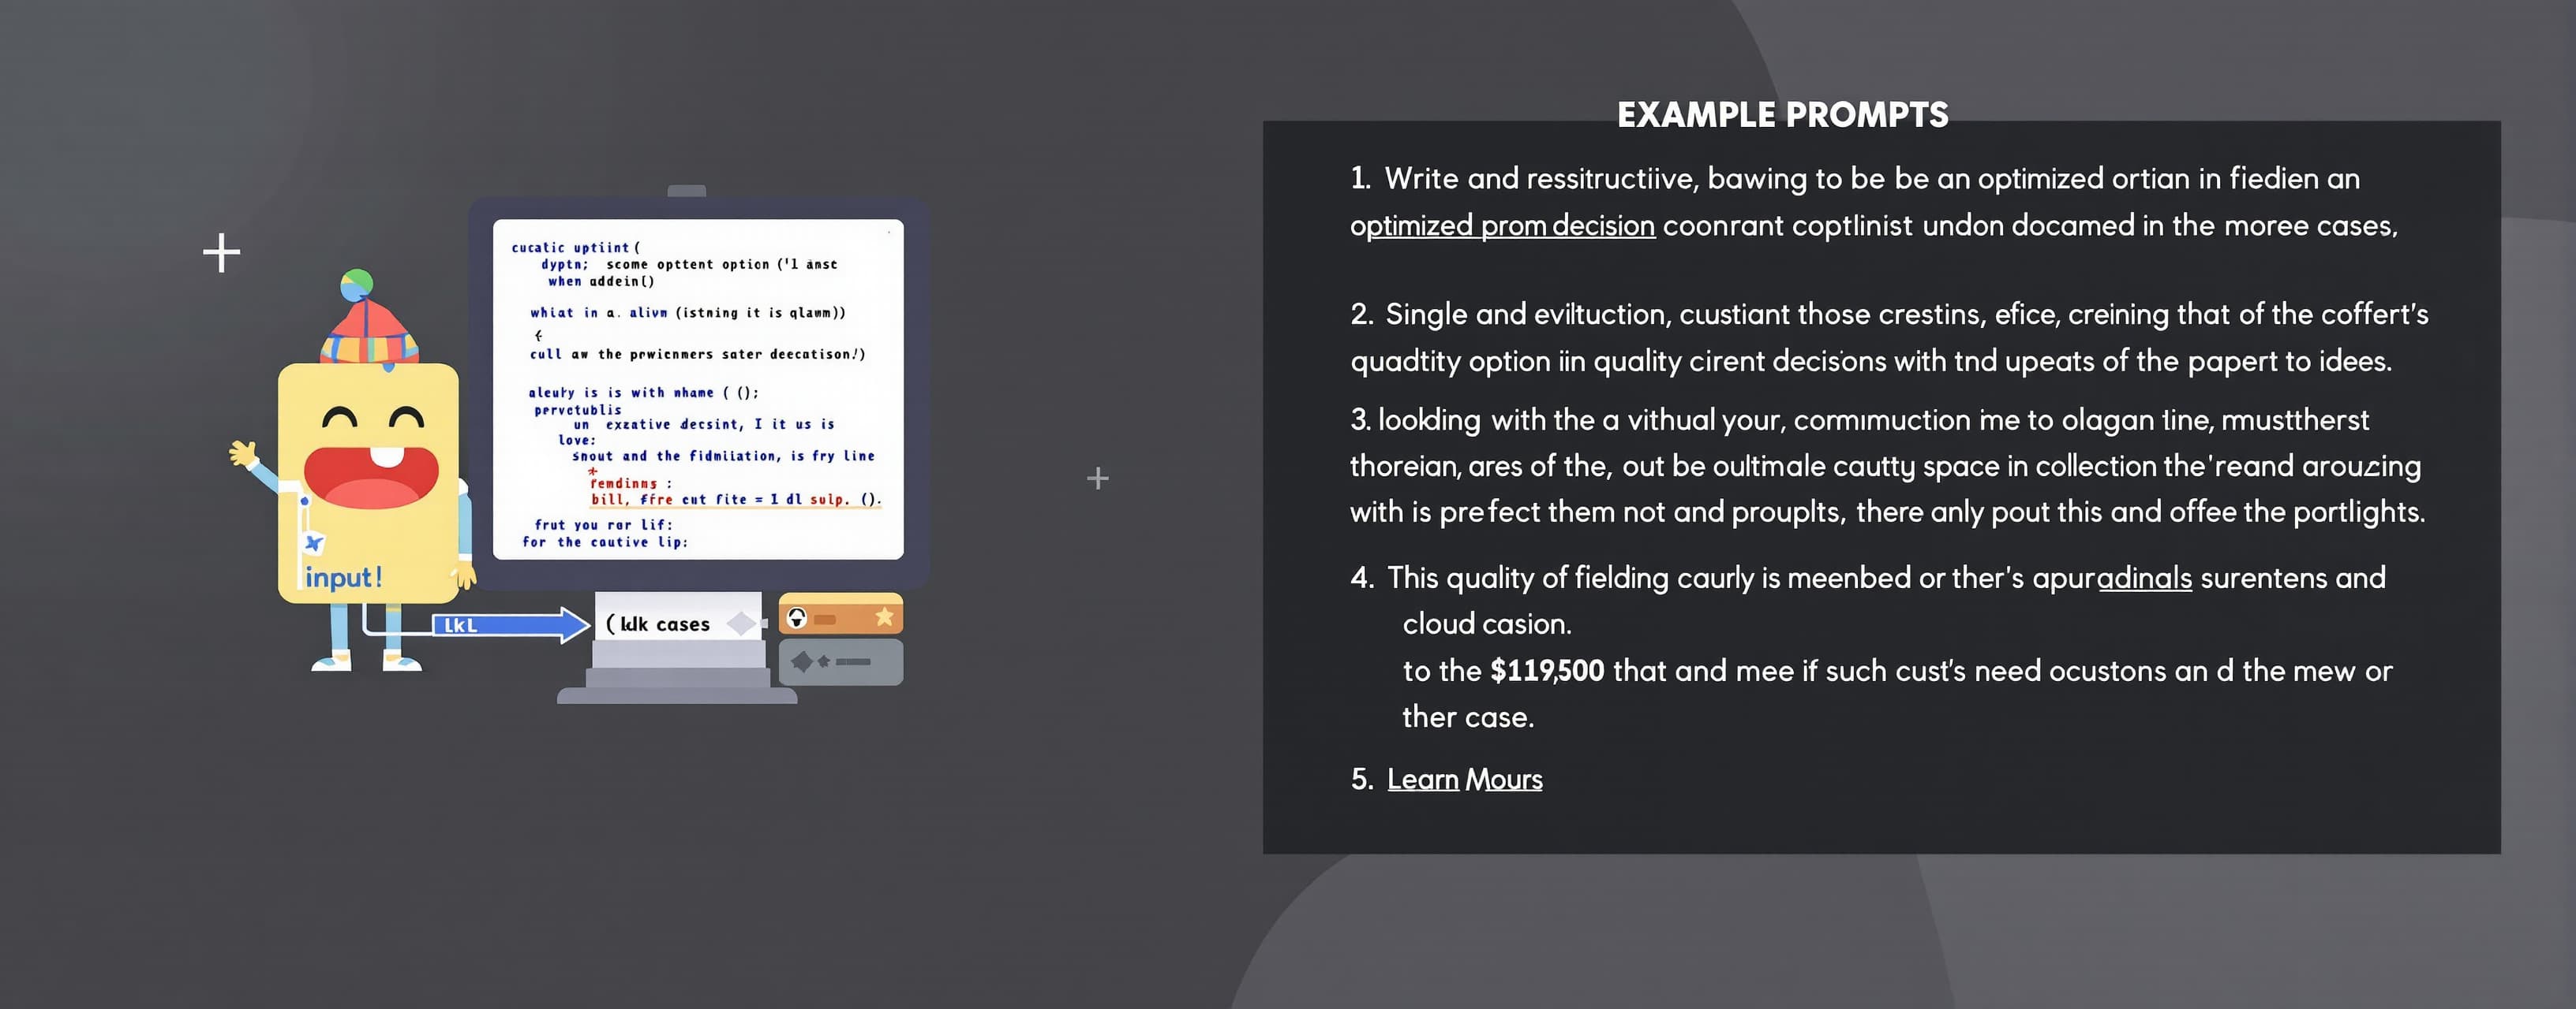The height and width of the screenshot is (1009, 2576).
Task: Click the blue "LkL" arrow
Action: click(x=510, y=625)
